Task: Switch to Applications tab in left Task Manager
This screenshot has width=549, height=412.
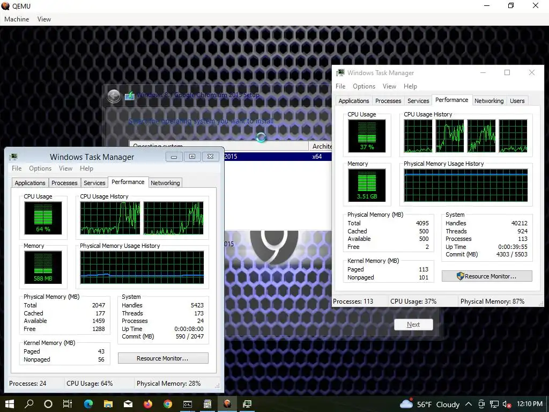Action: pos(30,183)
